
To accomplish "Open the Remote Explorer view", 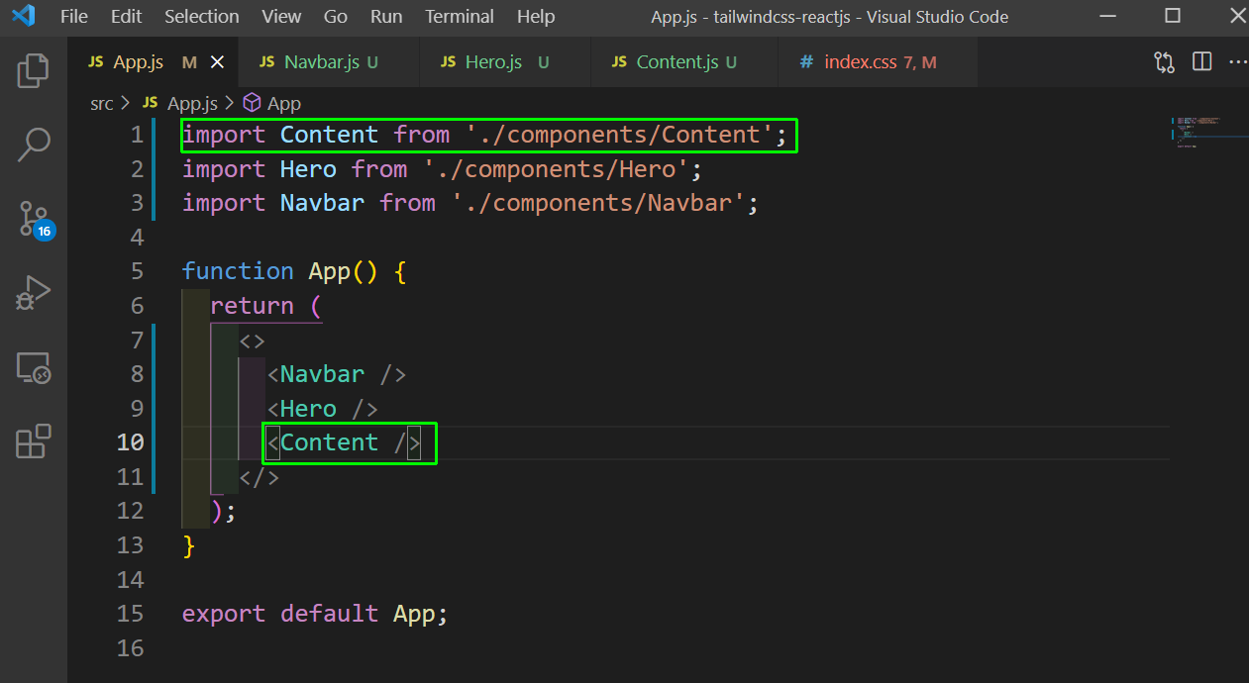I will (33, 368).
